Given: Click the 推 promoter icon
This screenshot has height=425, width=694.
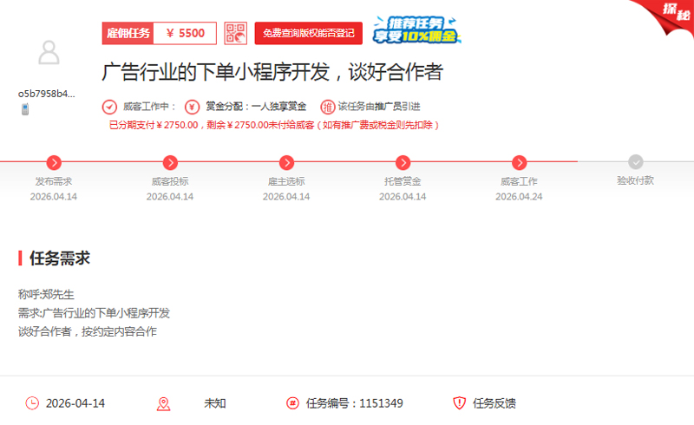Looking at the screenshot, I should (x=327, y=108).
